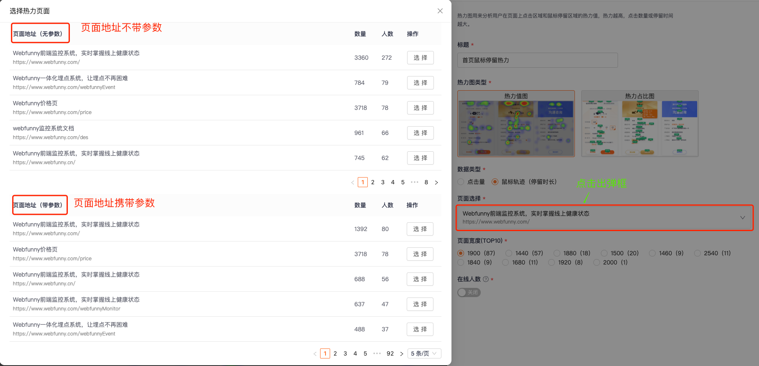Click the help icon next to 在线人数
This screenshot has height=366, width=759.
486,279
